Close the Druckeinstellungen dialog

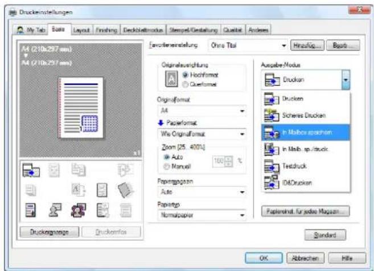point(359,10)
